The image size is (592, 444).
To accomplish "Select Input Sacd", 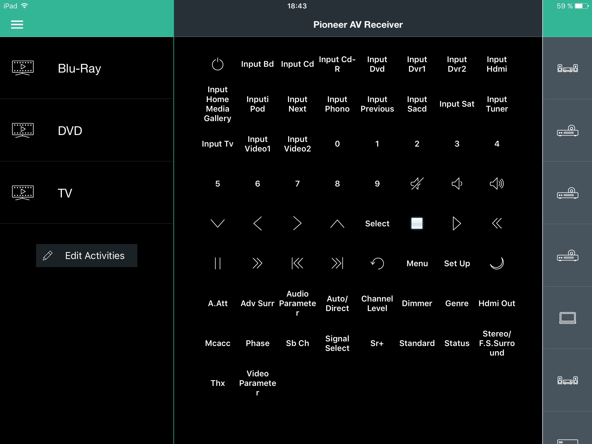I will (417, 104).
